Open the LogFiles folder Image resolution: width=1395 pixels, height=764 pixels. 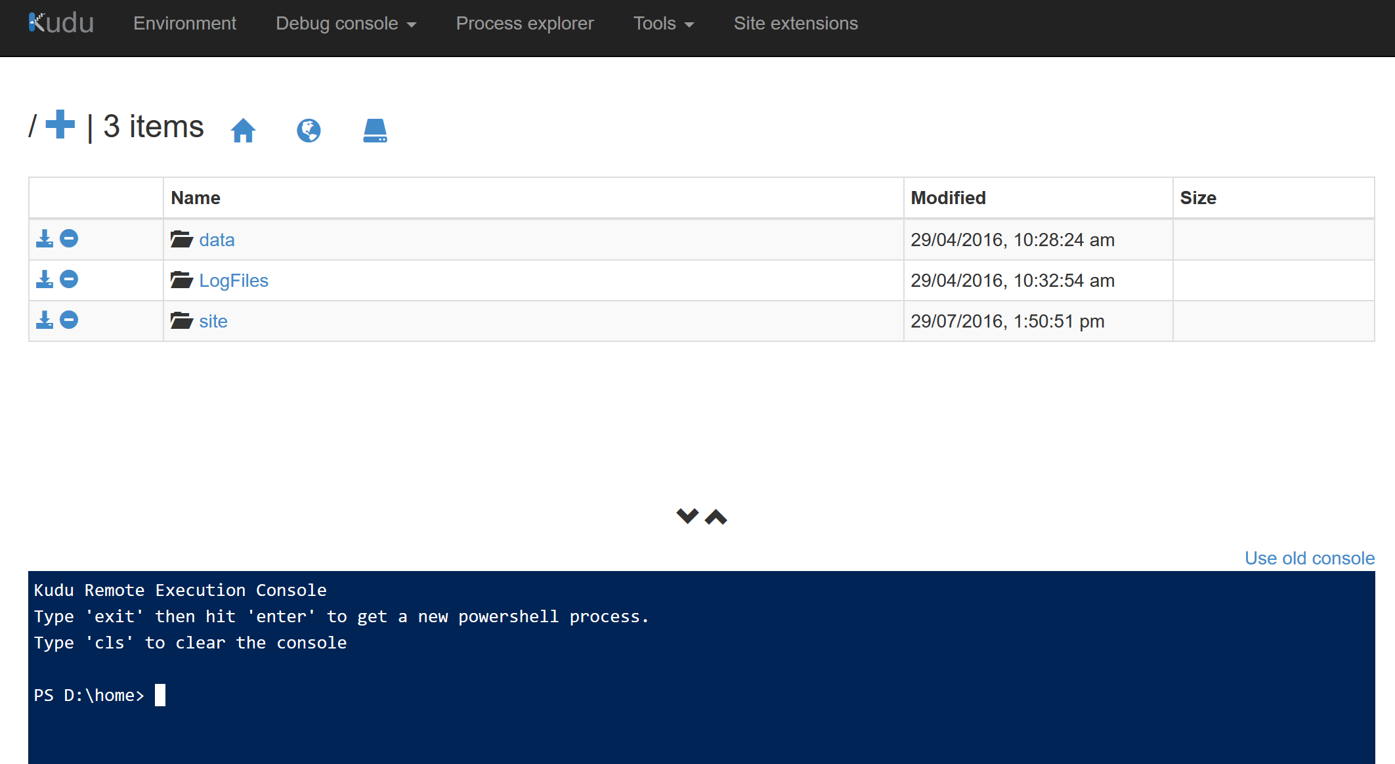click(x=233, y=280)
